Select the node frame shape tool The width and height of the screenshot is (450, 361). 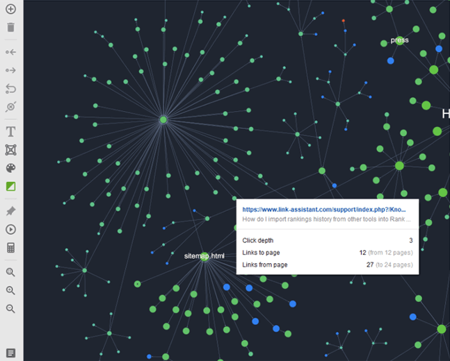point(10,149)
